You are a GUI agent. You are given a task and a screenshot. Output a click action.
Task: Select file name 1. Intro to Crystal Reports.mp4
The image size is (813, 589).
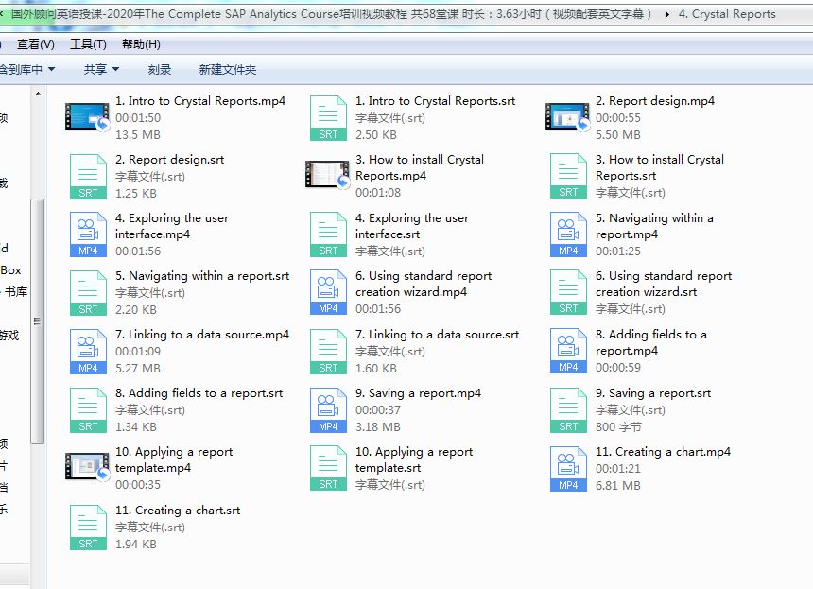coord(200,100)
